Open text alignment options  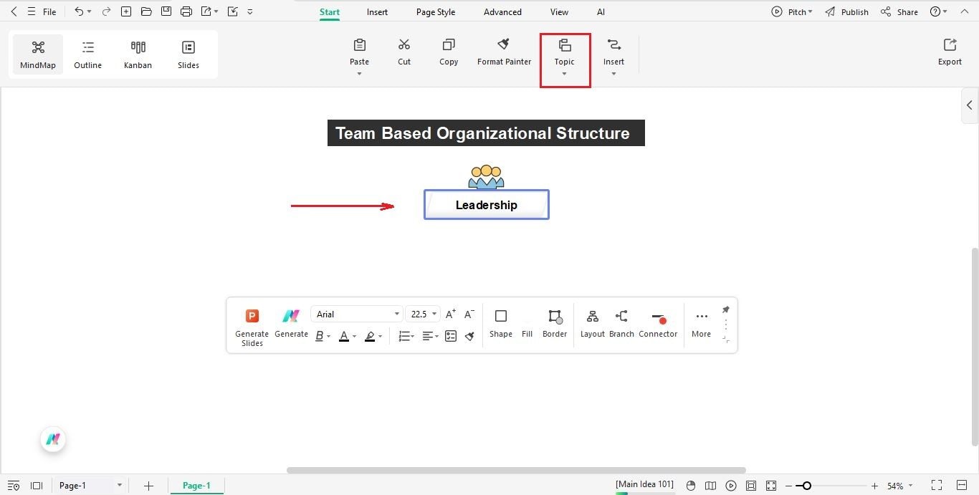point(430,336)
